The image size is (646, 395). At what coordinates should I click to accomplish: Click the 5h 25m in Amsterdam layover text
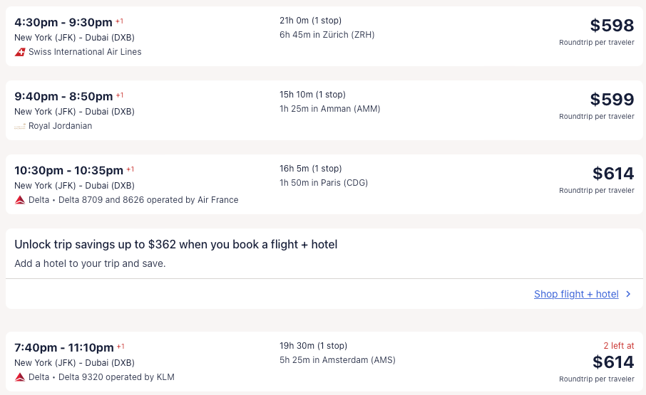point(337,360)
